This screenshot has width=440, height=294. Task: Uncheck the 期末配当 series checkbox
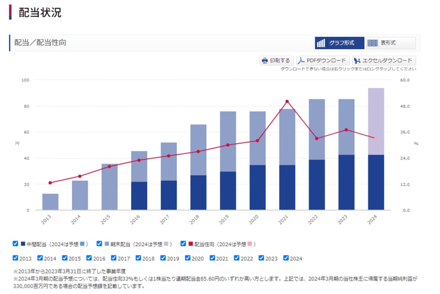click(99, 244)
